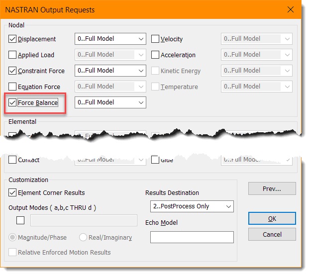Confirm with the OK button
This screenshot has height=275, width=309.
click(x=272, y=218)
